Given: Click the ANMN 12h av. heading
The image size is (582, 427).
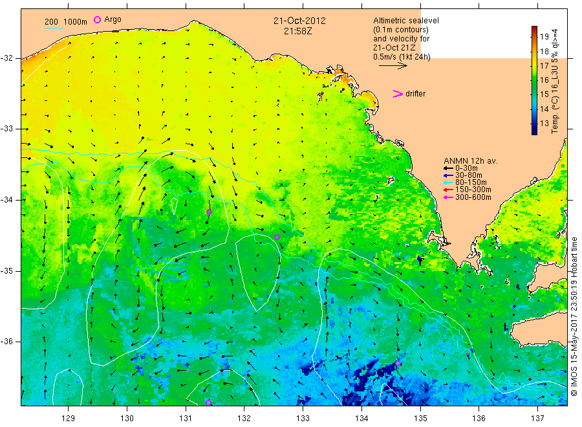Looking at the screenshot, I should [471, 161].
